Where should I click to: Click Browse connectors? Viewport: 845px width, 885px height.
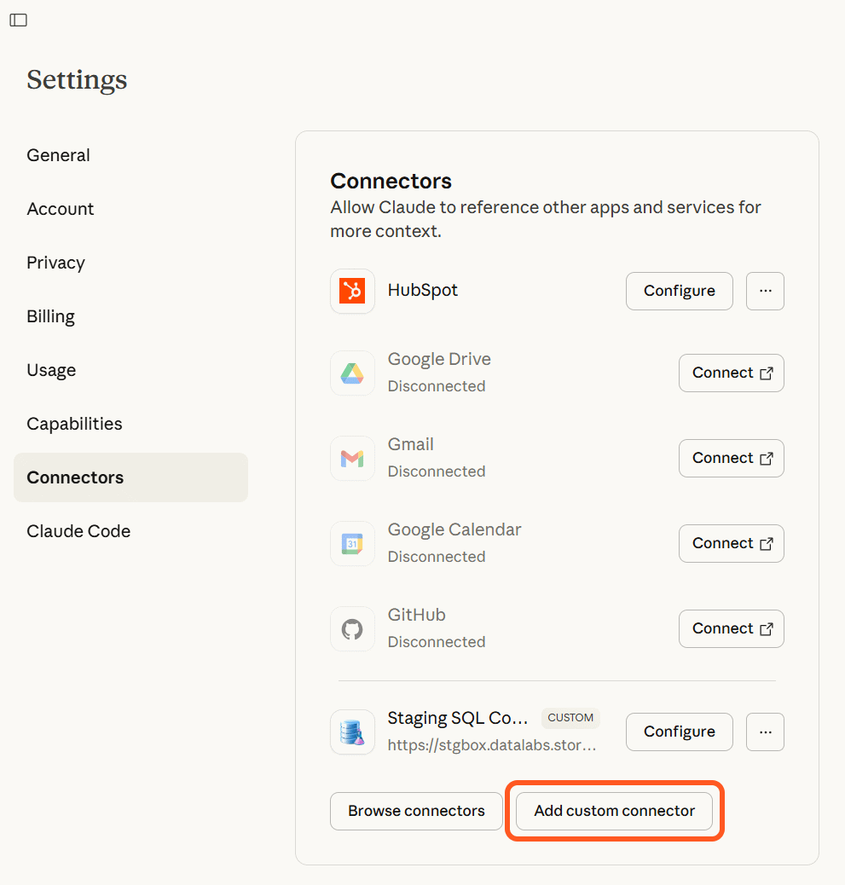tap(416, 811)
